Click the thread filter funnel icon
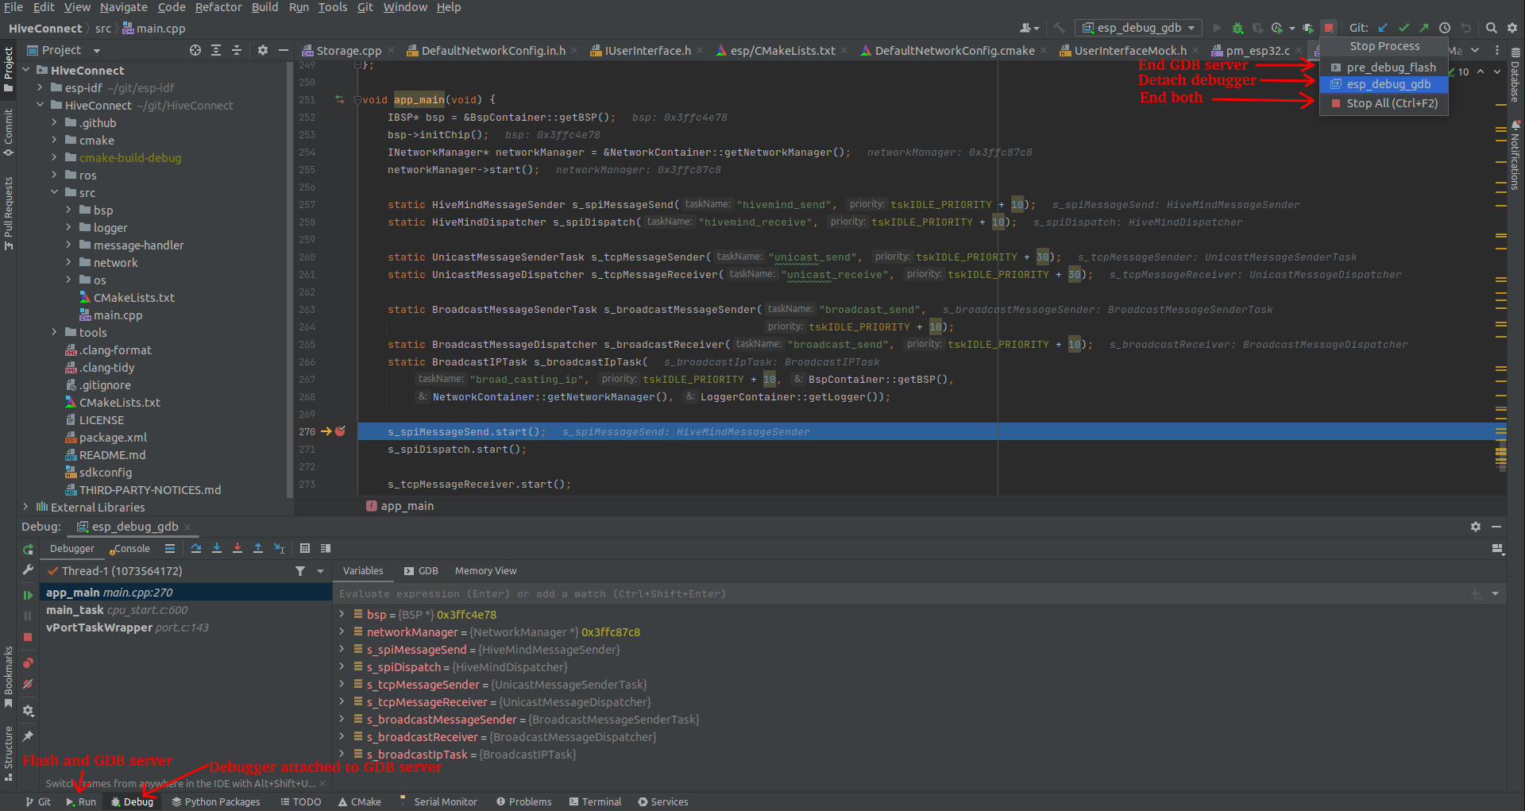Image resolution: width=1525 pixels, height=811 pixels. [x=300, y=571]
